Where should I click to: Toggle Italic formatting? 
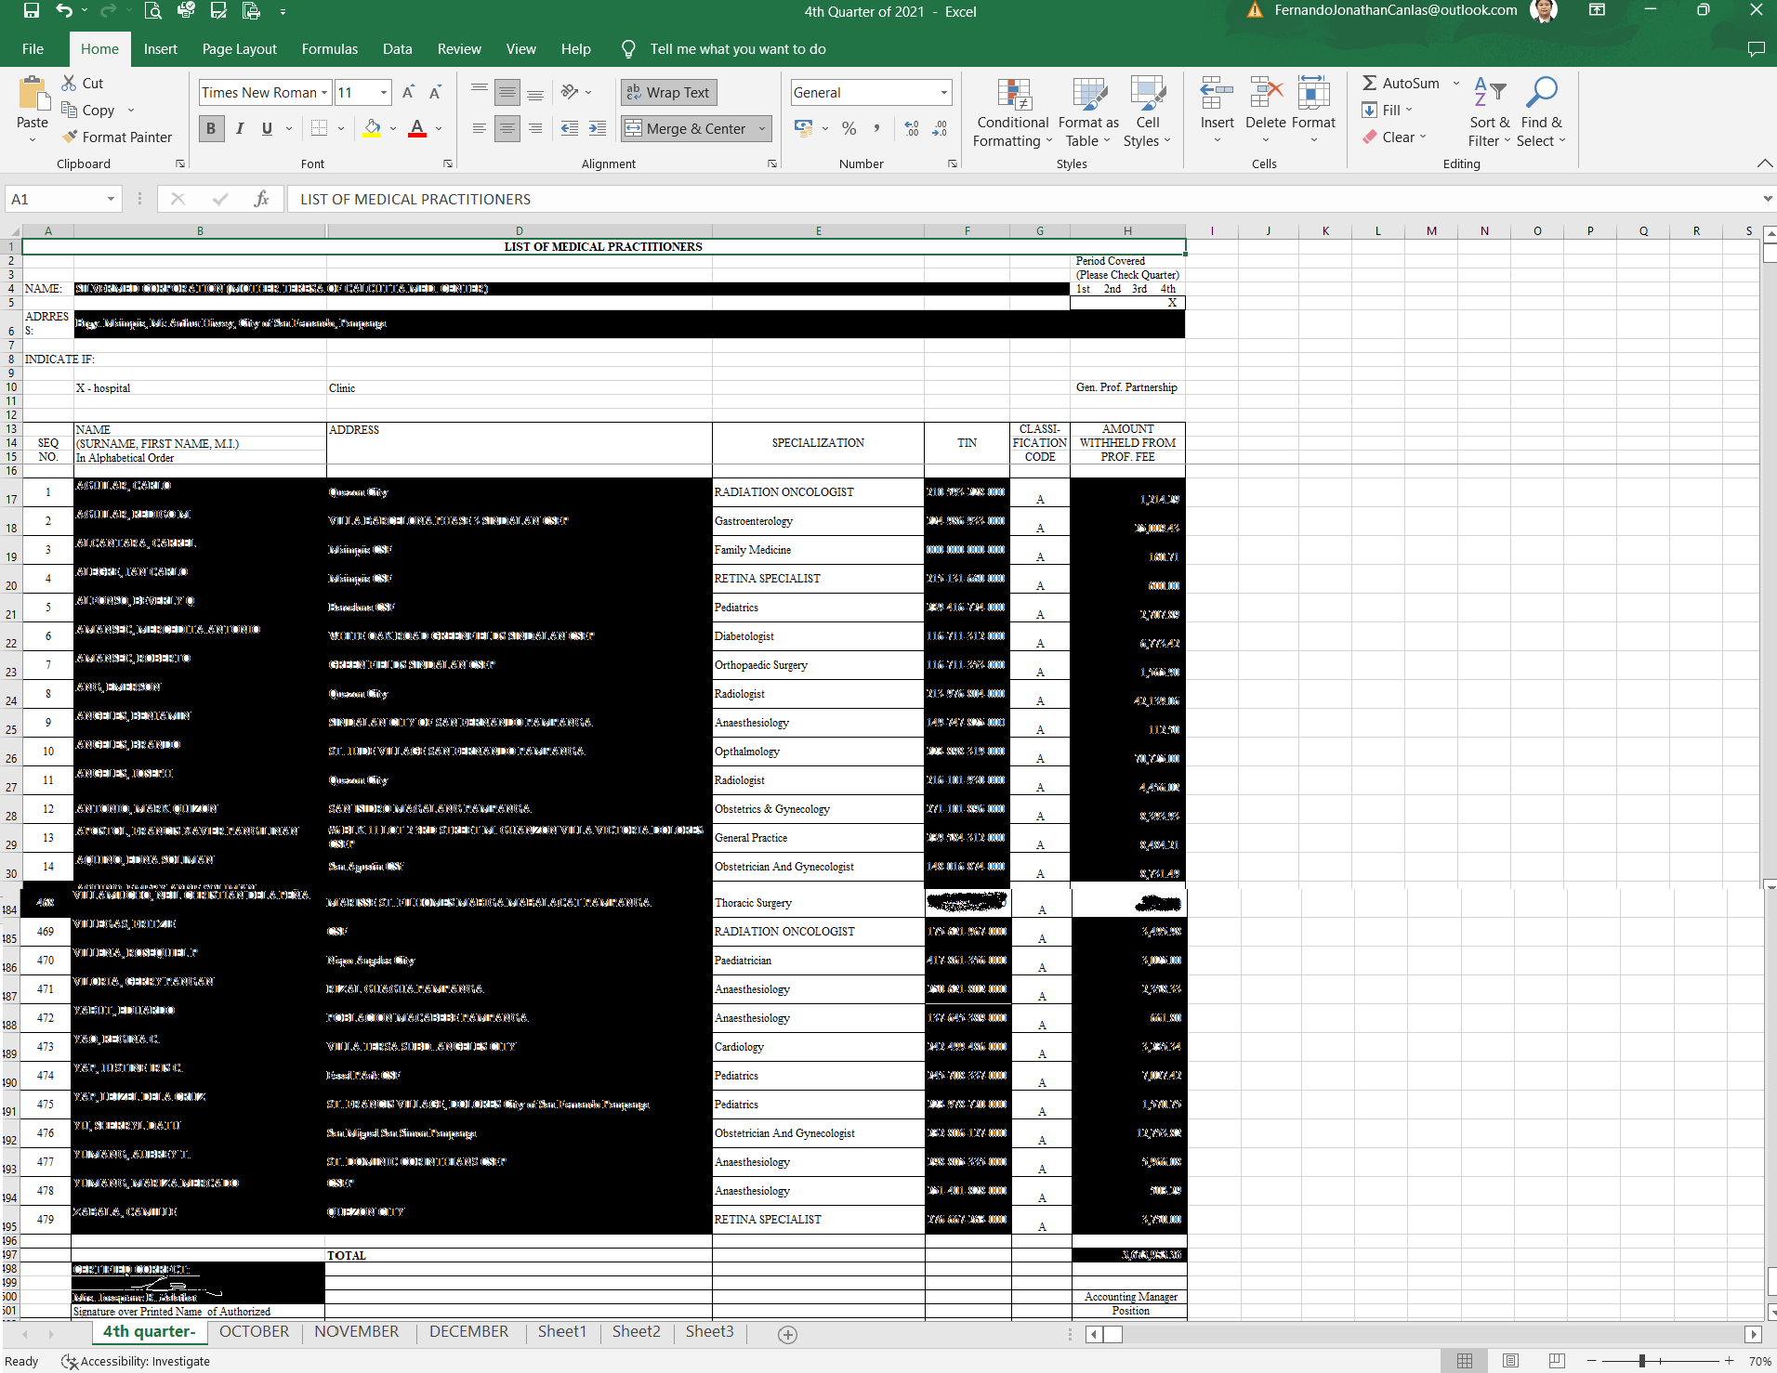coord(239,128)
